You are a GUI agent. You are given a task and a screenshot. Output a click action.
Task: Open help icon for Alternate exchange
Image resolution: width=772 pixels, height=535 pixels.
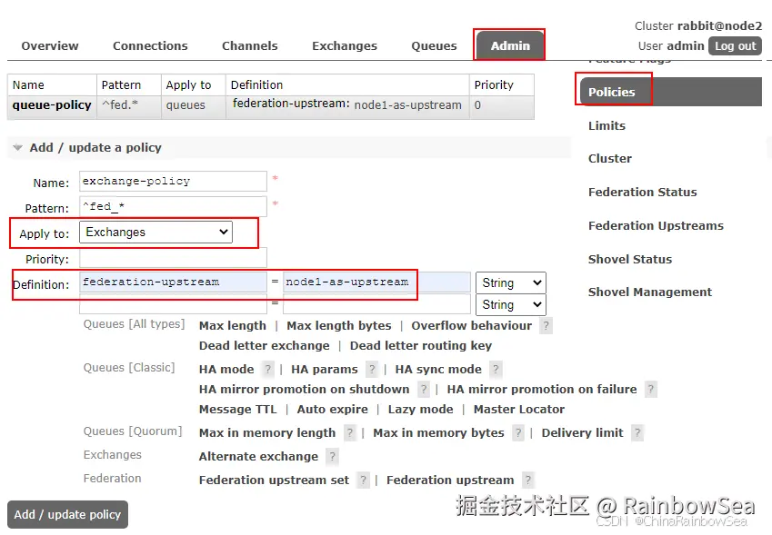332,456
